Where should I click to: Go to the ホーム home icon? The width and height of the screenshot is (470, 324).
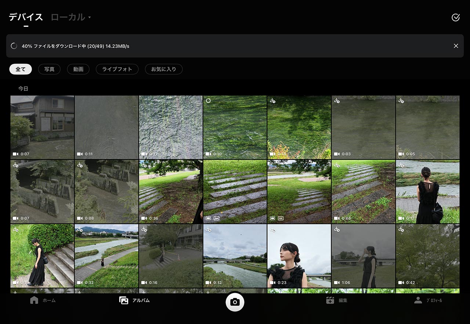[34, 300]
